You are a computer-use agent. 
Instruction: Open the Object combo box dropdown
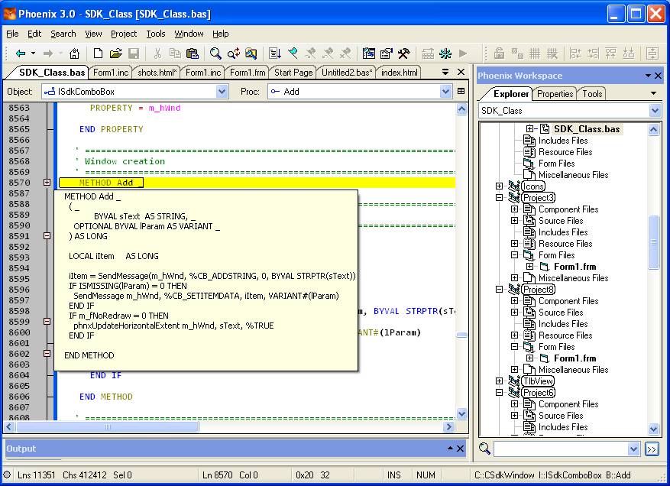[222, 92]
